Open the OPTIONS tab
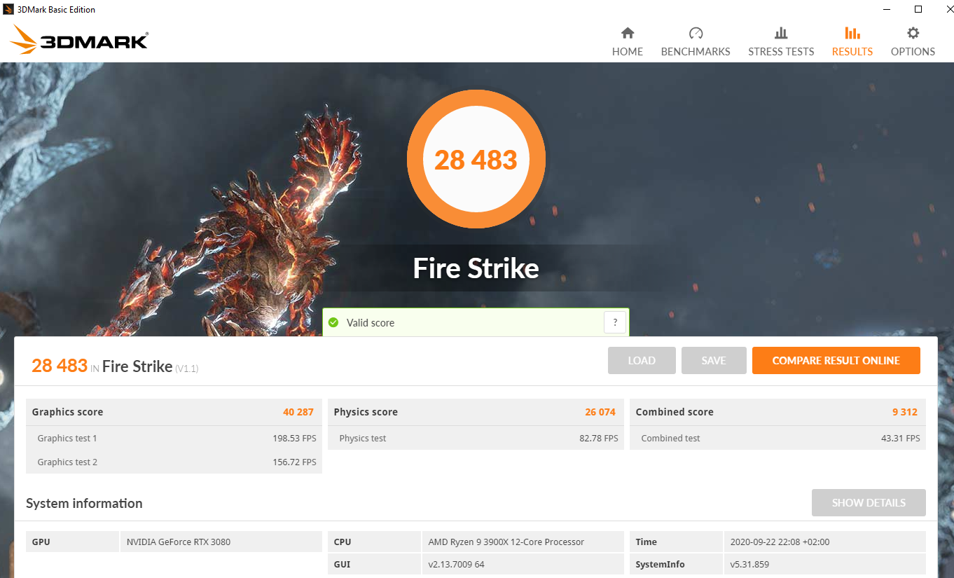Image resolution: width=954 pixels, height=578 pixels. pyautogui.click(x=913, y=42)
